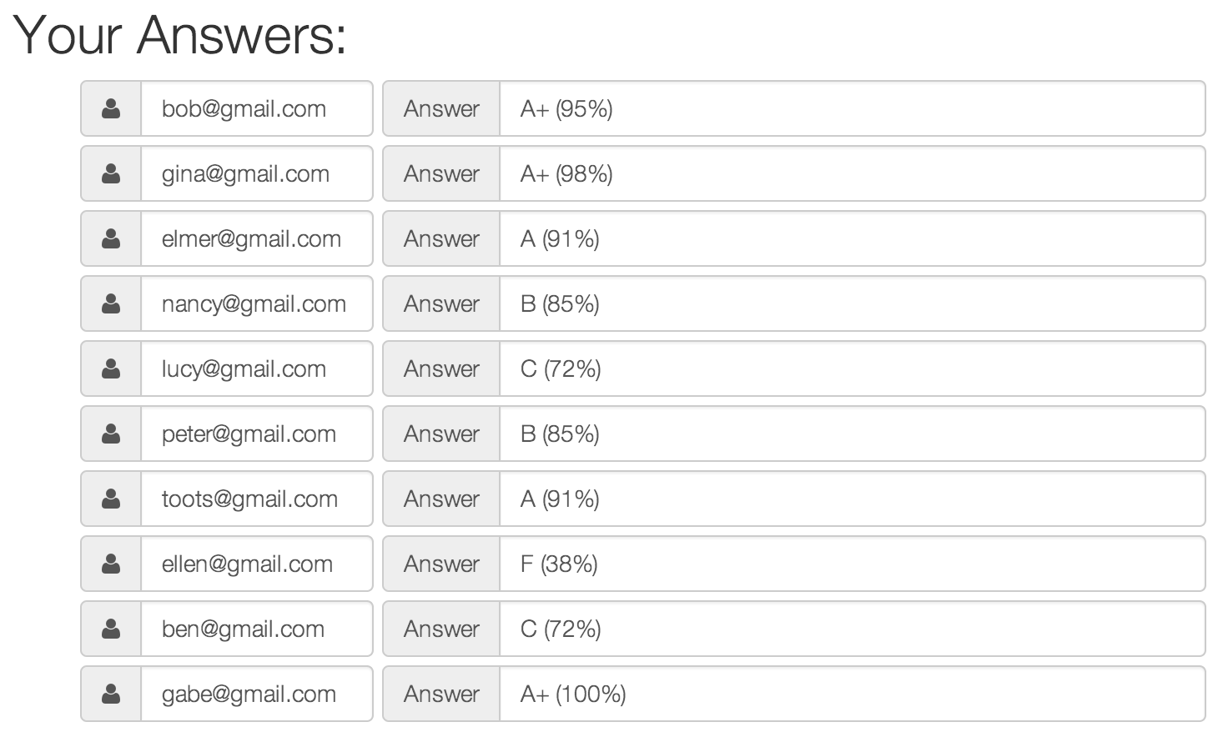Click the answer field showing A+ (100%)

[853, 694]
